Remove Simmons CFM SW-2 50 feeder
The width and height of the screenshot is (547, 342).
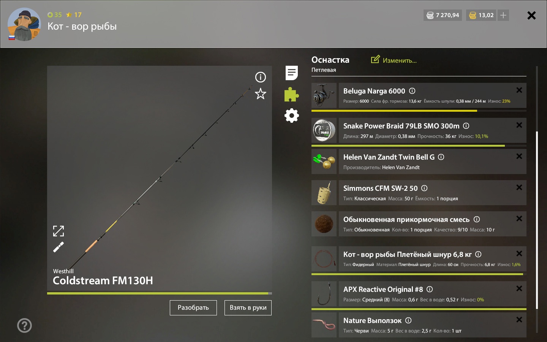[519, 187]
